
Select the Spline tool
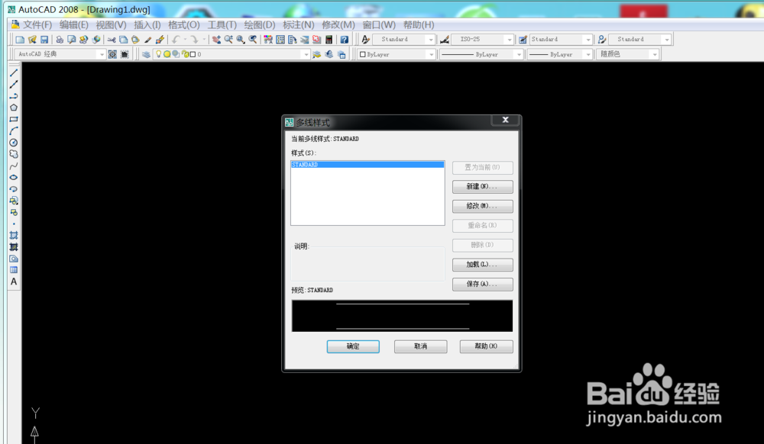pos(14,166)
